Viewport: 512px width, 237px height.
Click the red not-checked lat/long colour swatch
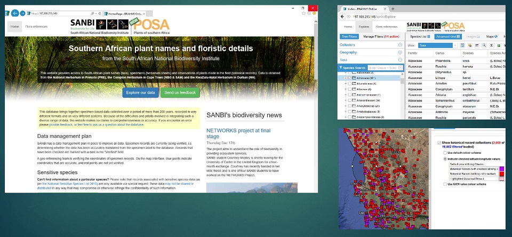coord(502,174)
